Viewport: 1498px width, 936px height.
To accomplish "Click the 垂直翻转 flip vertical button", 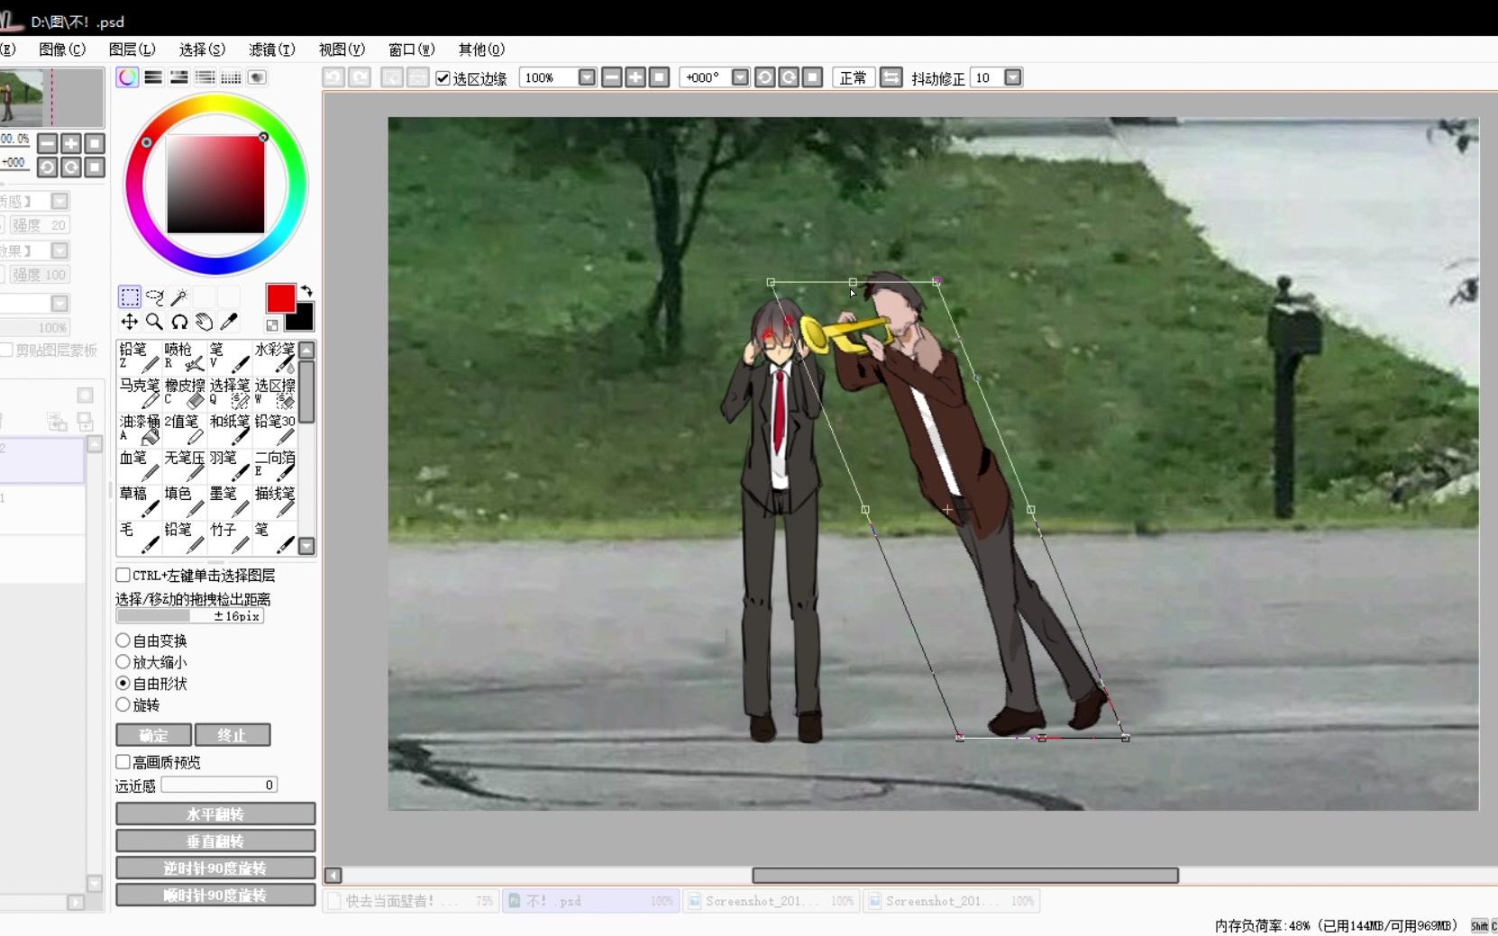I will [215, 841].
